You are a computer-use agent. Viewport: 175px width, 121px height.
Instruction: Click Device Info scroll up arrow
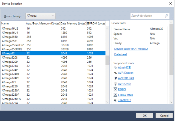point(171,23)
